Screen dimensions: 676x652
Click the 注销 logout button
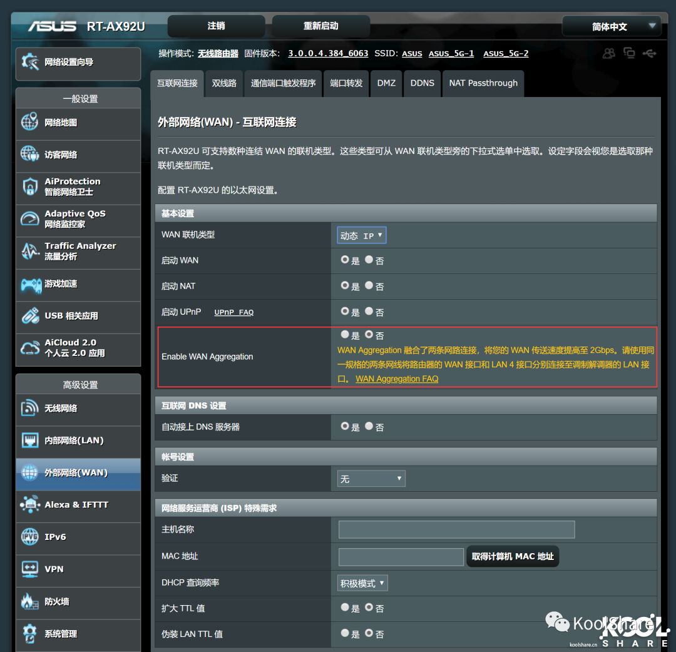(217, 26)
